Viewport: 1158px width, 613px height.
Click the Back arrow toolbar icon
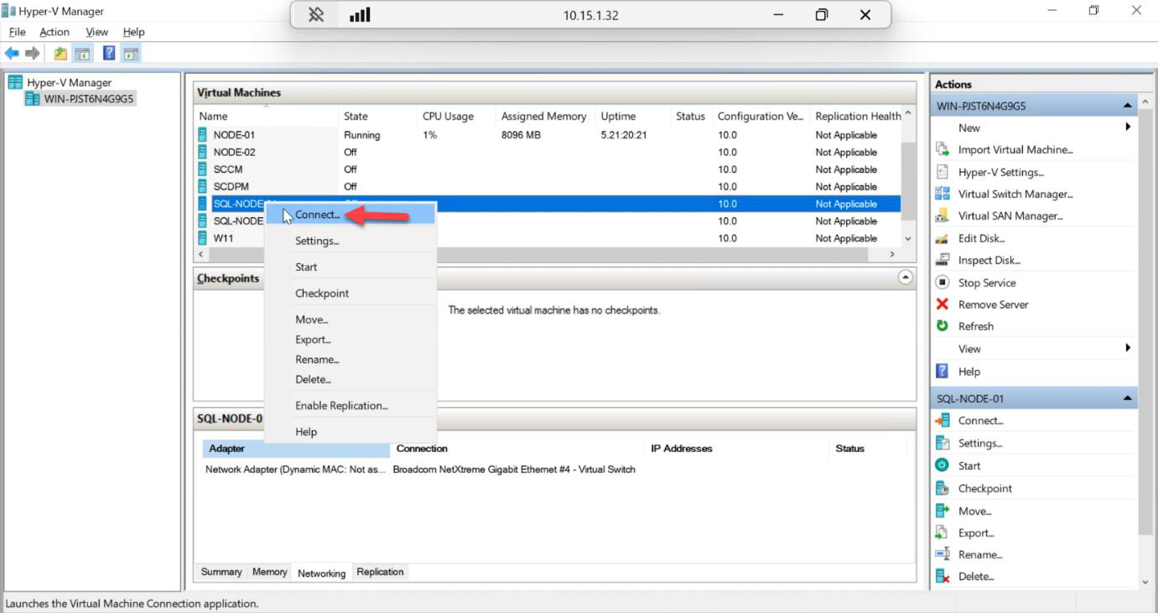click(12, 54)
